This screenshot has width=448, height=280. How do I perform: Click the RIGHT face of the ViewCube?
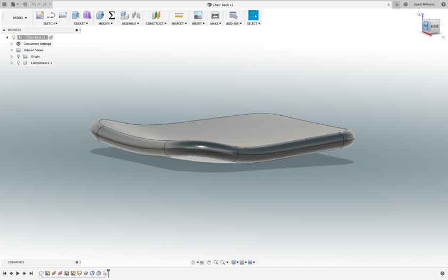tap(434, 26)
